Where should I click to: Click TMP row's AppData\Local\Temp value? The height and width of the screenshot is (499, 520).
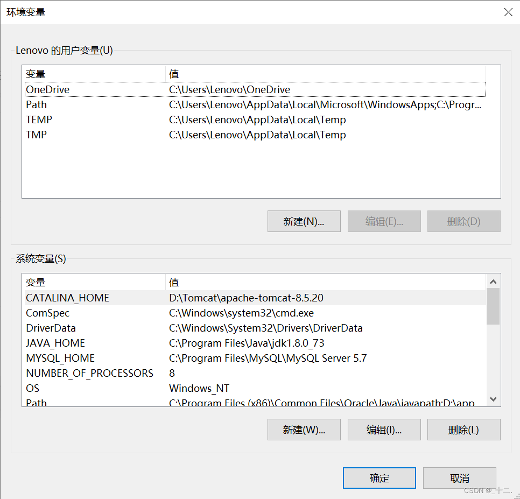click(257, 135)
